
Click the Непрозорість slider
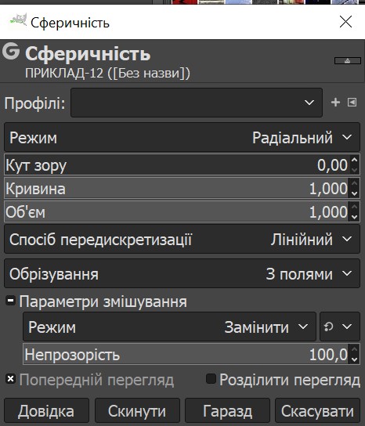click(186, 354)
